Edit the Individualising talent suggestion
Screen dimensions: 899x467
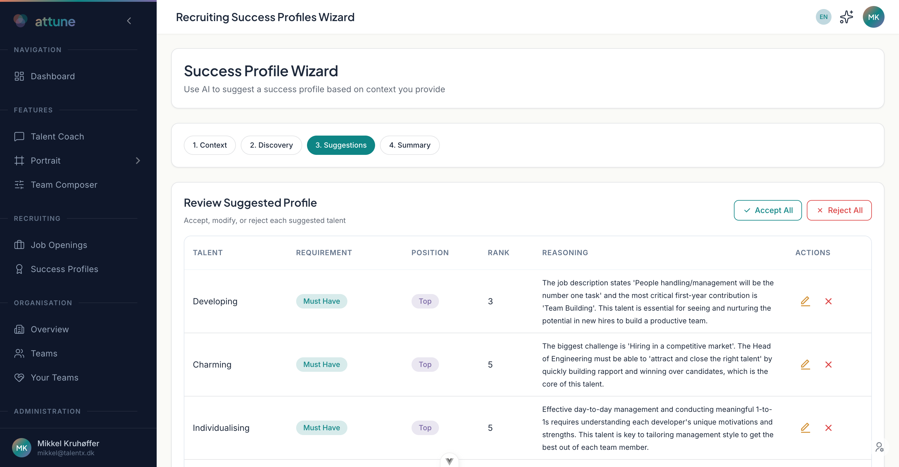pyautogui.click(x=806, y=428)
